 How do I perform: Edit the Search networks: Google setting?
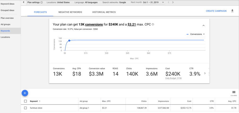[114, 2]
